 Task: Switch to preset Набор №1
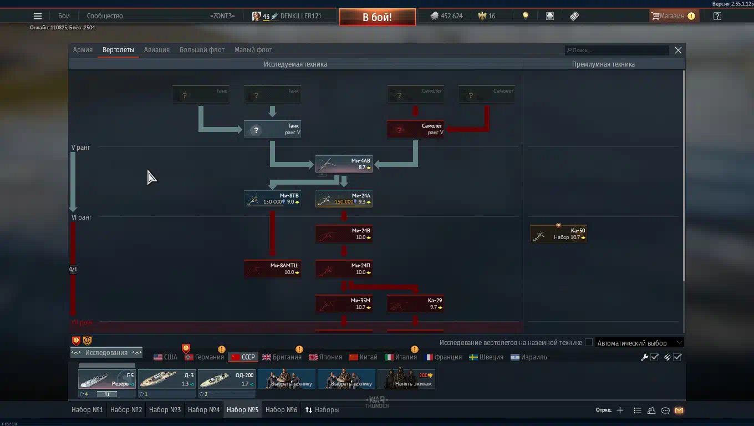point(88,410)
